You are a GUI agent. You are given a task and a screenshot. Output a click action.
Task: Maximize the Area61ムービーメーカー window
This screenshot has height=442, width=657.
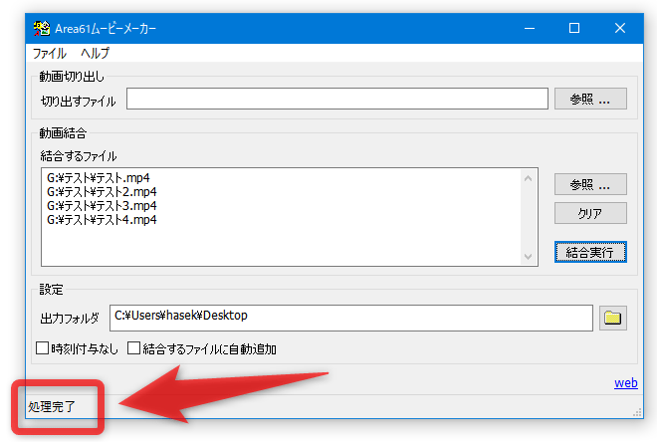[x=574, y=28]
